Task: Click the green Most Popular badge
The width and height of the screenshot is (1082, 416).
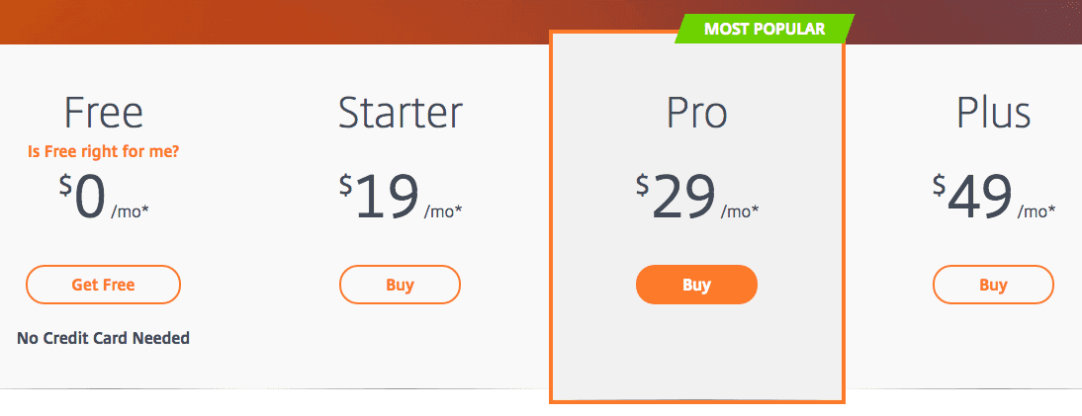Action: point(764,29)
